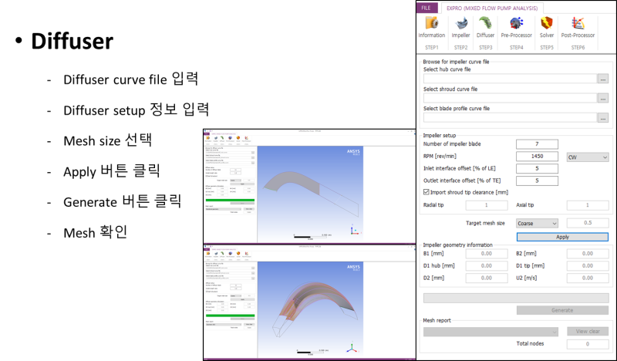This screenshot has width=617, height=361.
Task: Click the blade profile curve file path field
Action: [510, 117]
